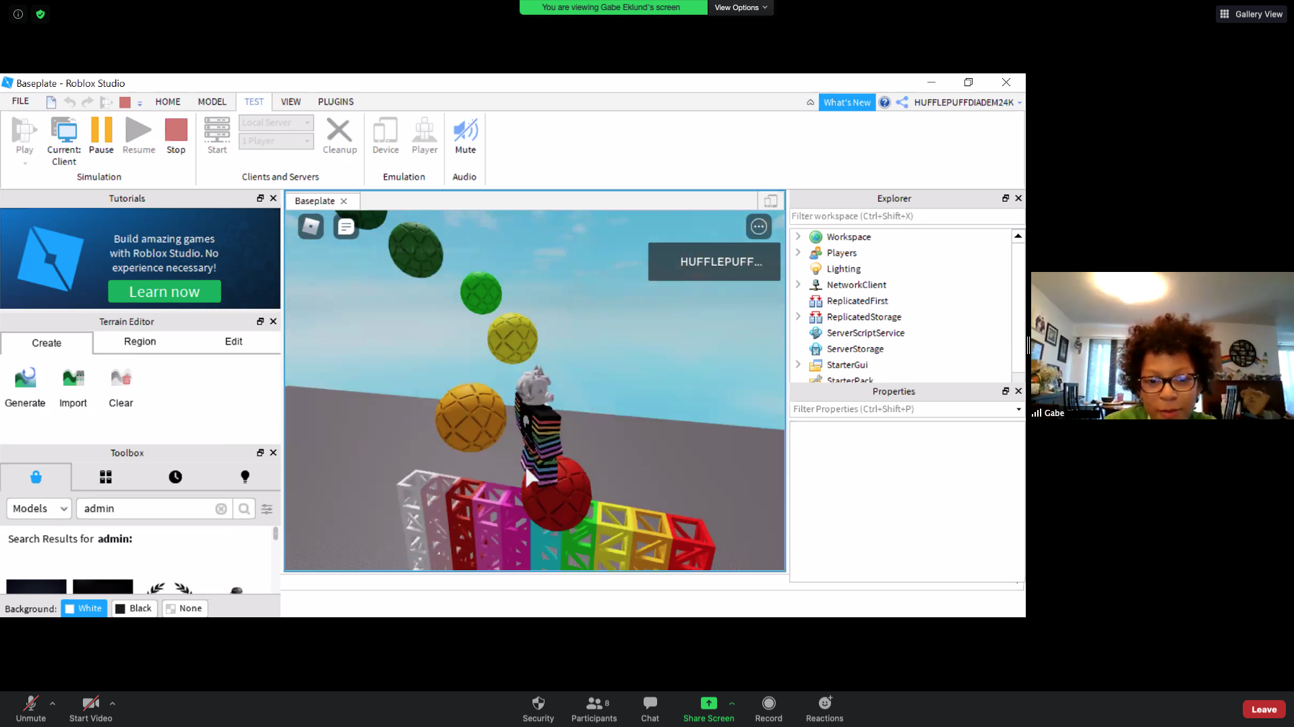Click the terrain Generate tool icon
1294x727 pixels.
pyautogui.click(x=25, y=377)
